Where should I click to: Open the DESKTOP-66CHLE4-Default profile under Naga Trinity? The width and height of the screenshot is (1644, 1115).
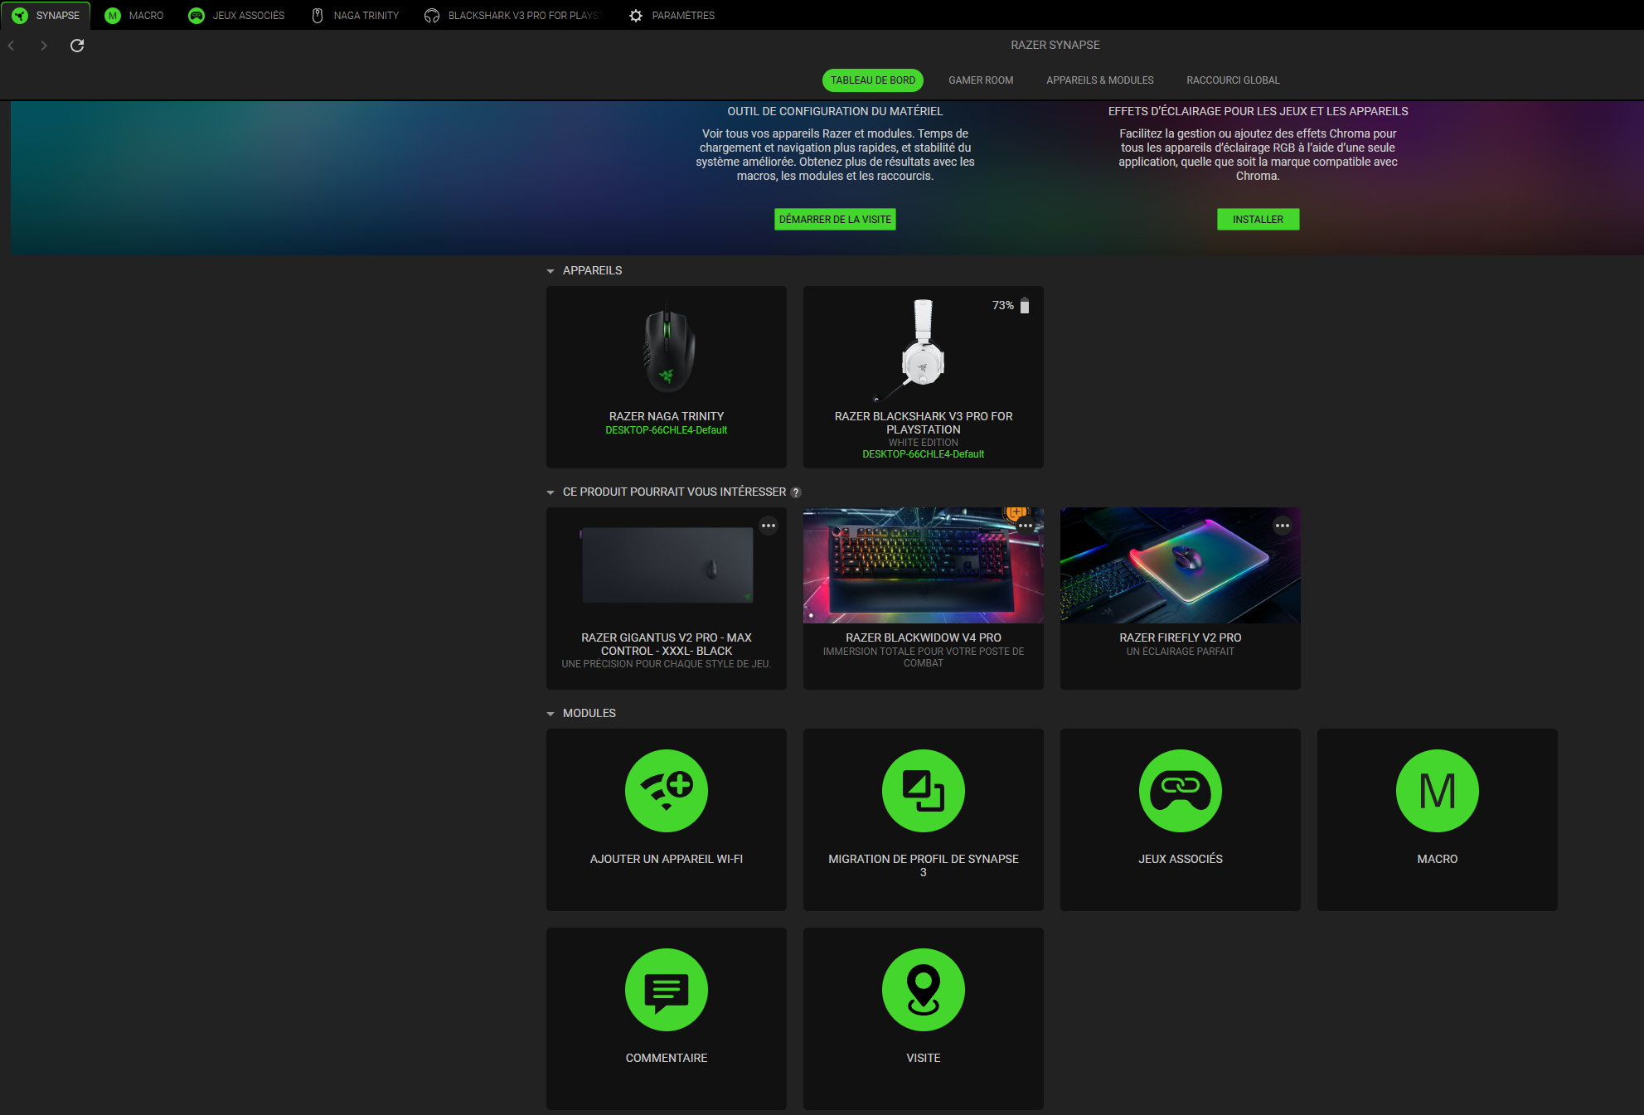[667, 430]
